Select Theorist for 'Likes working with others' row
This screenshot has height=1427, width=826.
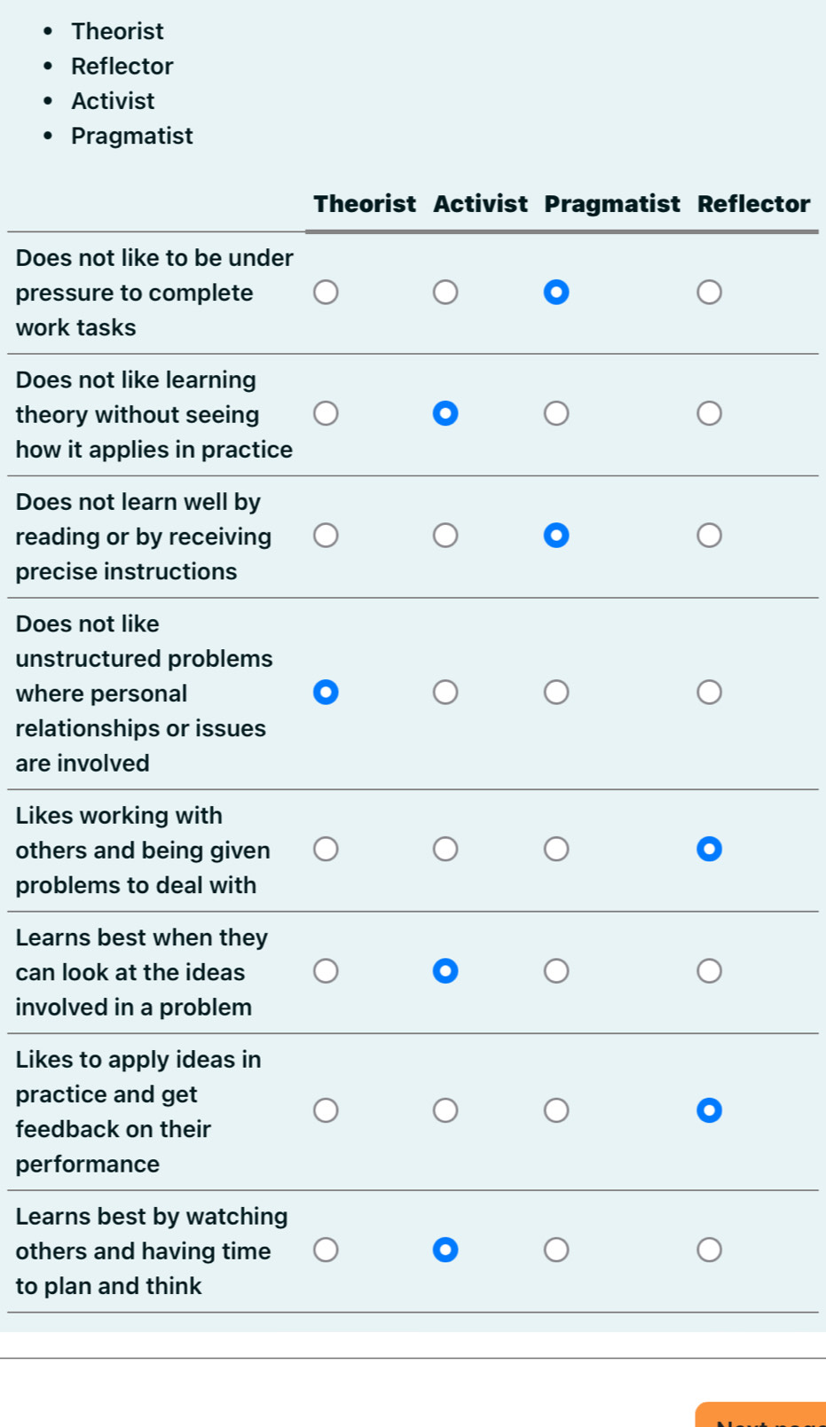(x=326, y=850)
